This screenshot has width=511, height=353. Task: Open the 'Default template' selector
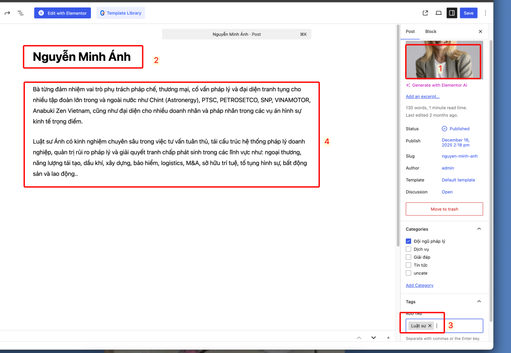tap(458, 180)
